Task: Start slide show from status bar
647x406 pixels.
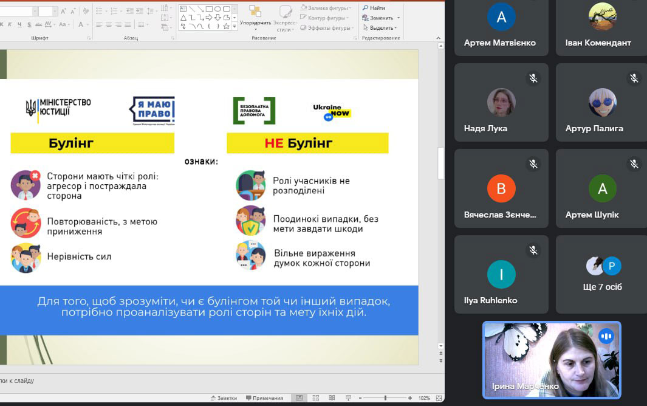Action: [x=348, y=397]
